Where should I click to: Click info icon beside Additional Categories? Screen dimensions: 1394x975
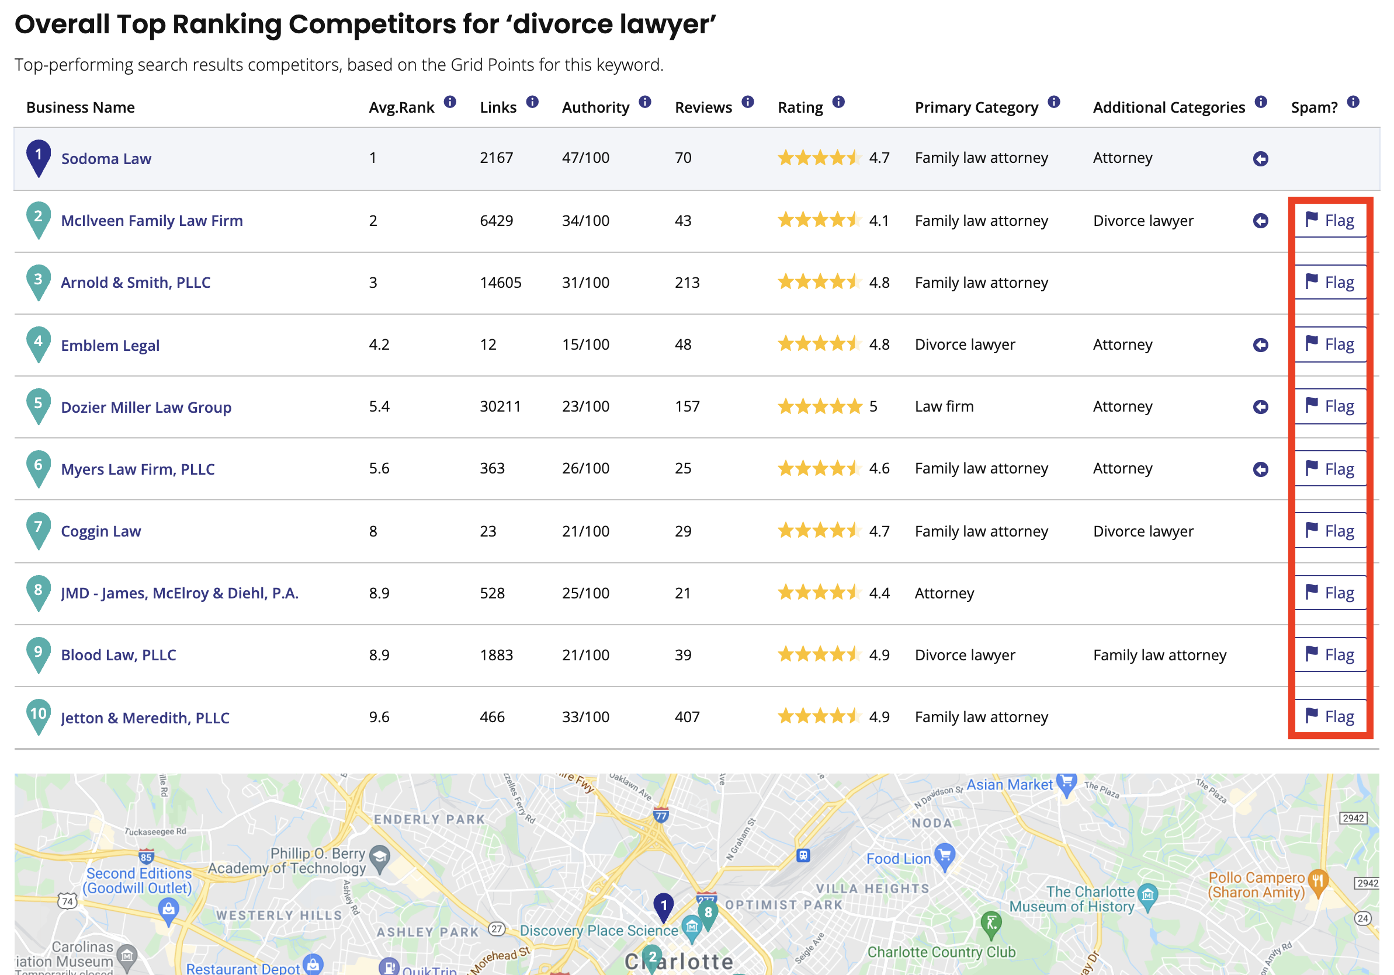[1261, 102]
